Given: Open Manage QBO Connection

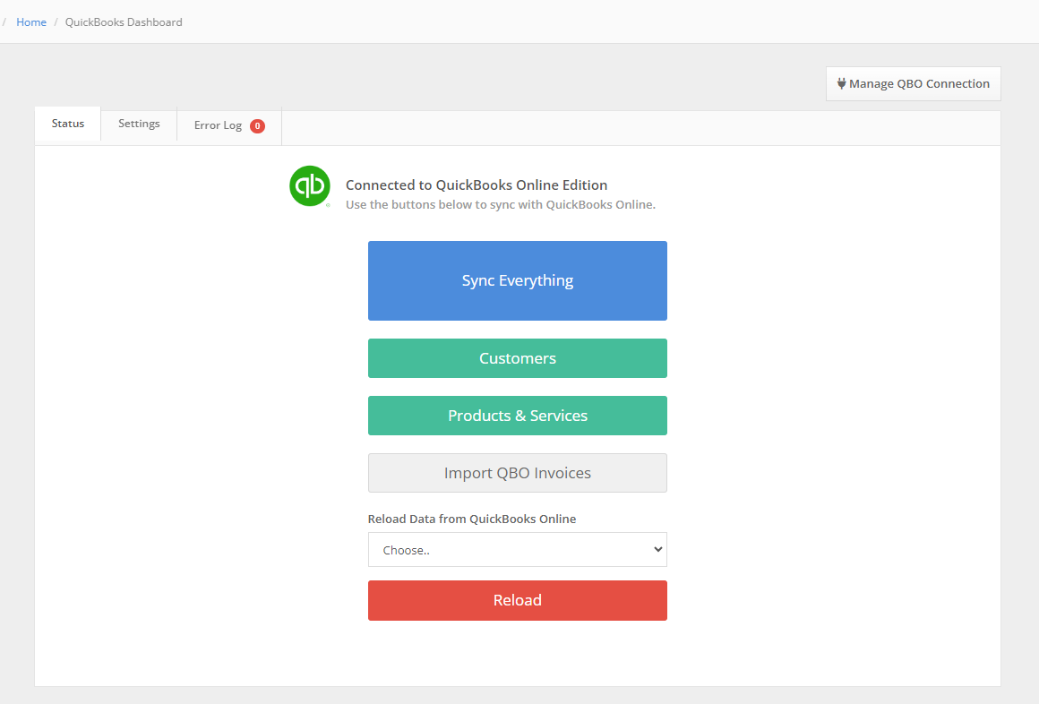Looking at the screenshot, I should pos(913,83).
